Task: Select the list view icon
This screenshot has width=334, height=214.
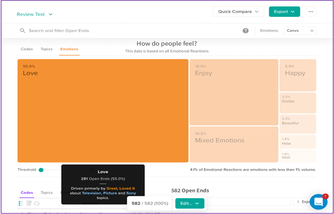Action: coord(21,203)
